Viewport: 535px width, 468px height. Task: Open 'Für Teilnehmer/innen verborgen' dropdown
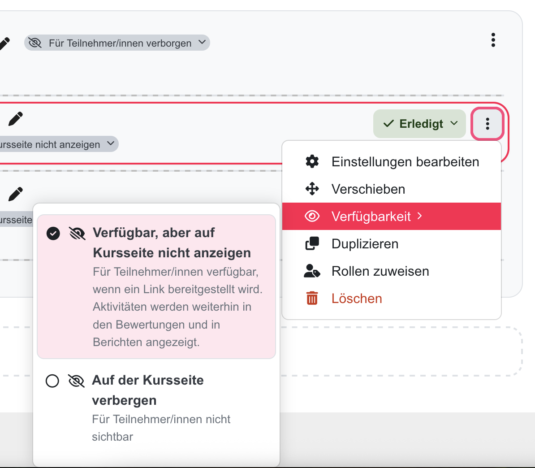point(117,43)
